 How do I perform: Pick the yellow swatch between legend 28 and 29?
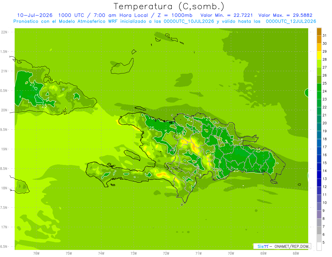(319, 55)
